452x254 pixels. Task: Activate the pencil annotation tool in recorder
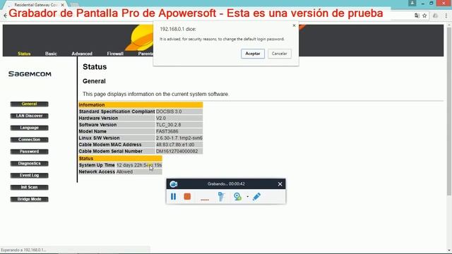click(256, 196)
